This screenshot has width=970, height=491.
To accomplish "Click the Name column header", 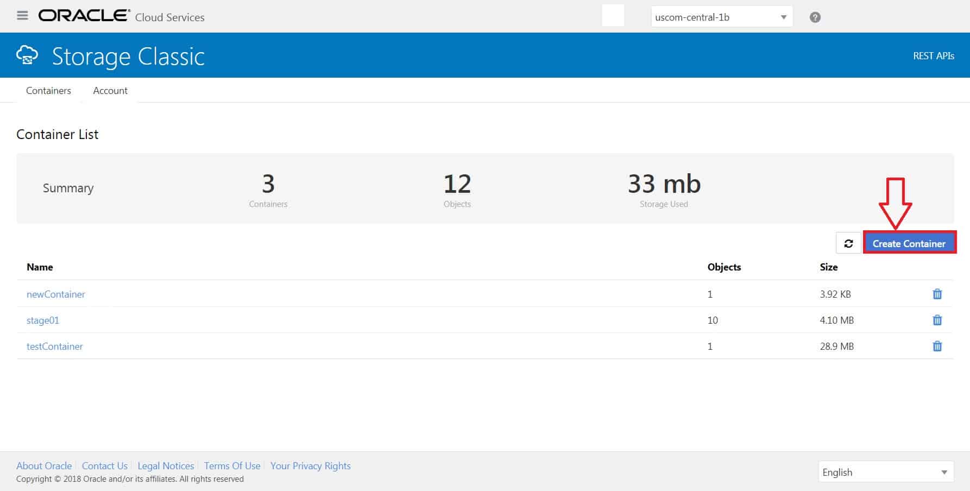I will point(40,267).
